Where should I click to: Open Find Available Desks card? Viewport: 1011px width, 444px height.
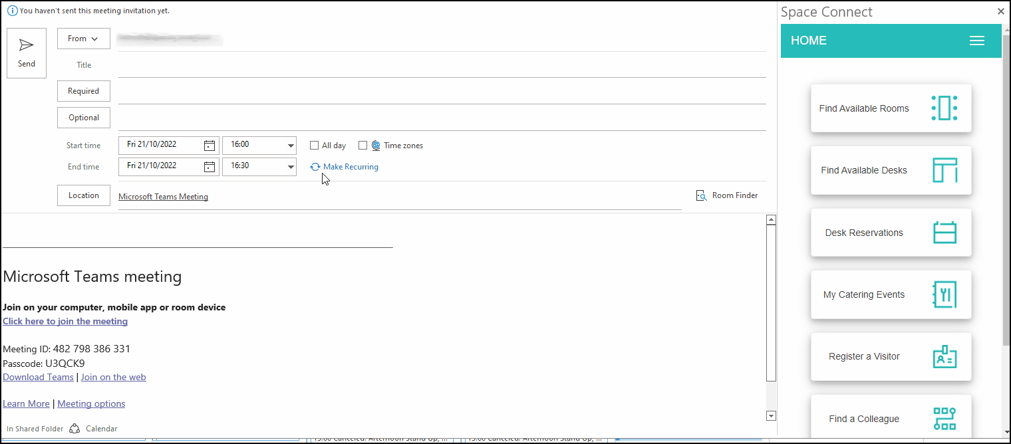(891, 170)
